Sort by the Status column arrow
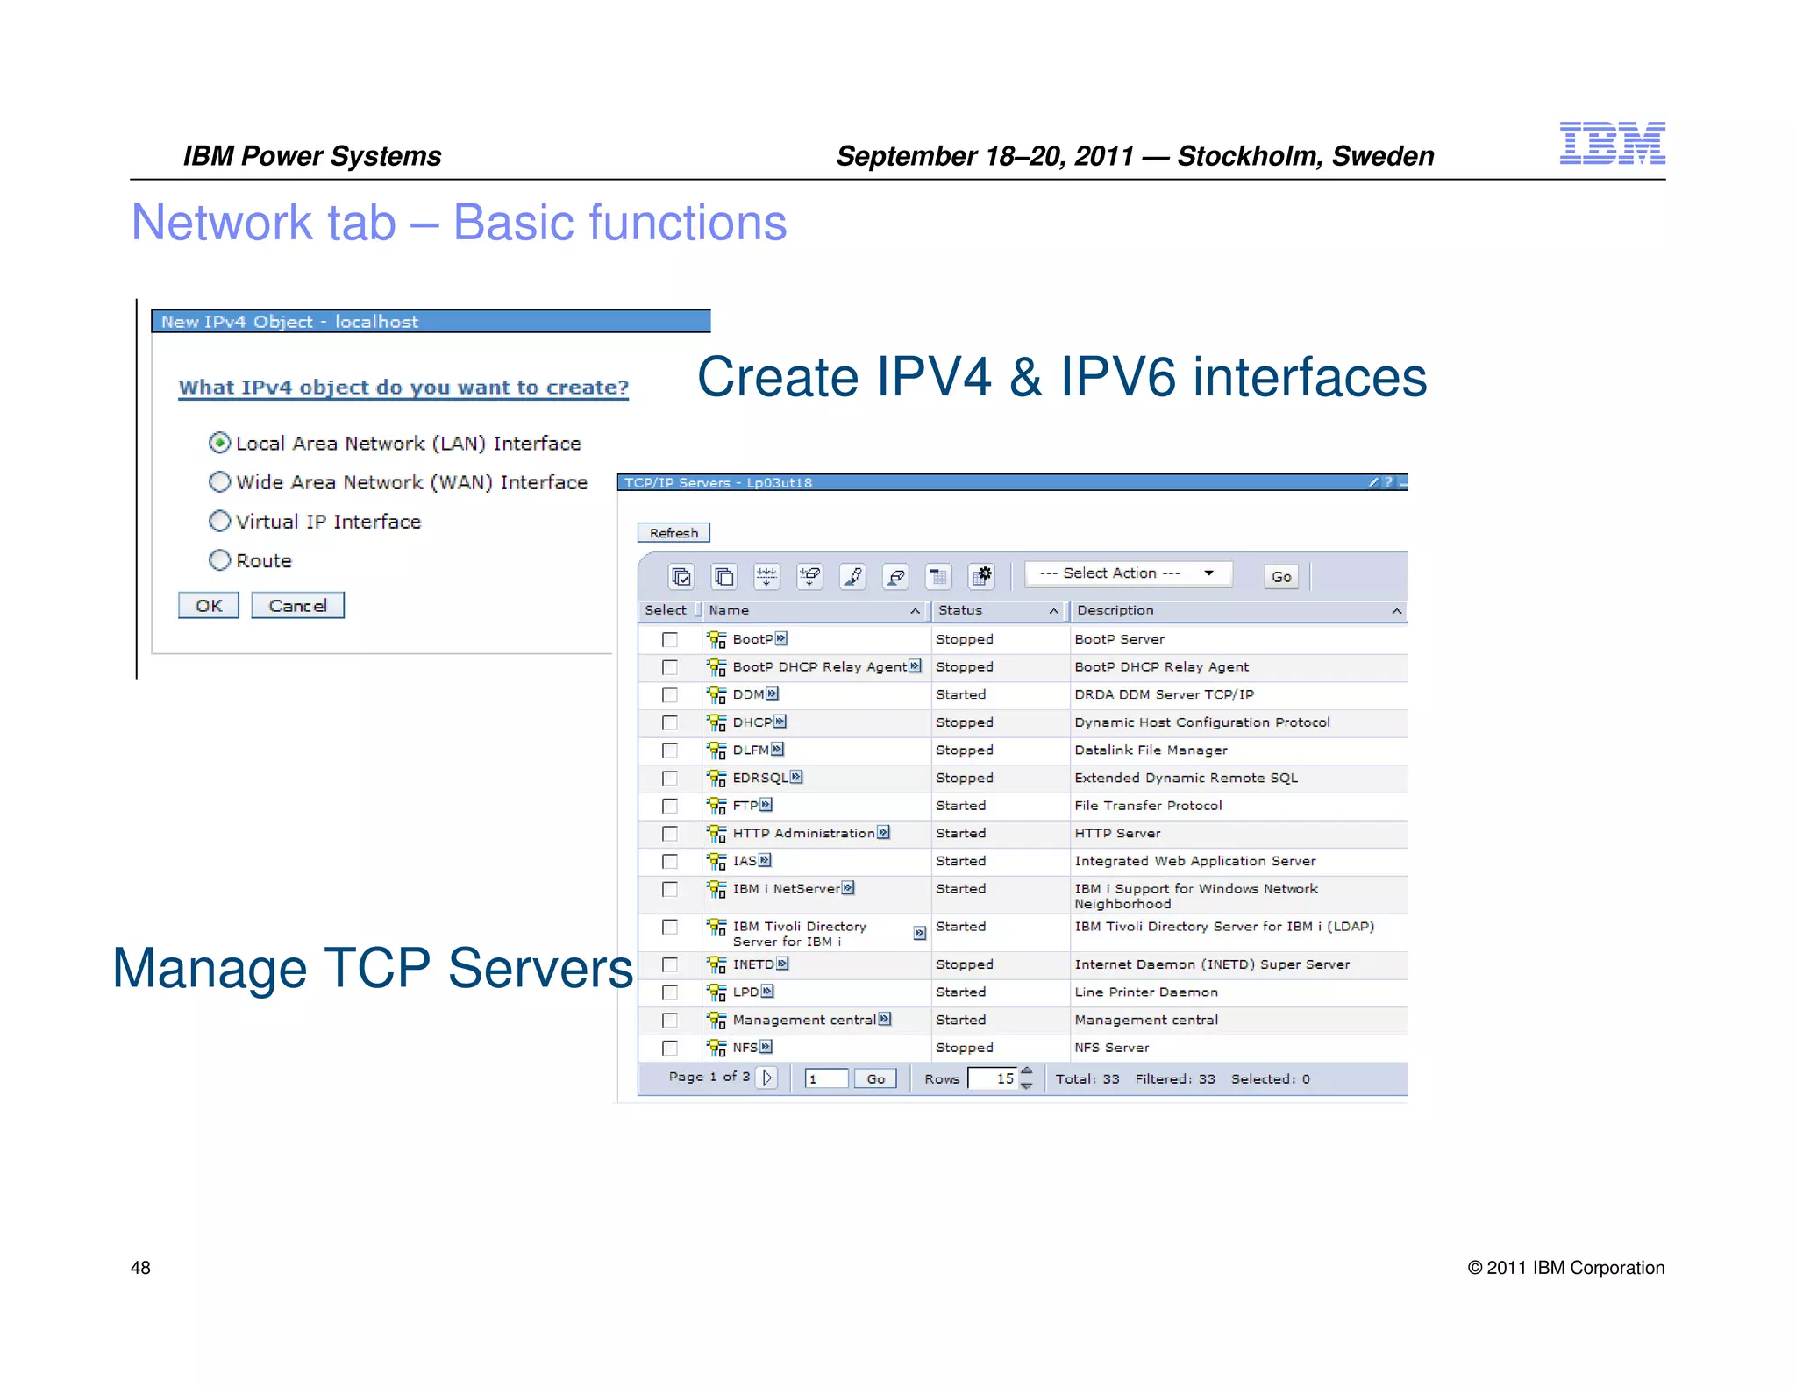The image size is (1796, 1387). click(1053, 611)
